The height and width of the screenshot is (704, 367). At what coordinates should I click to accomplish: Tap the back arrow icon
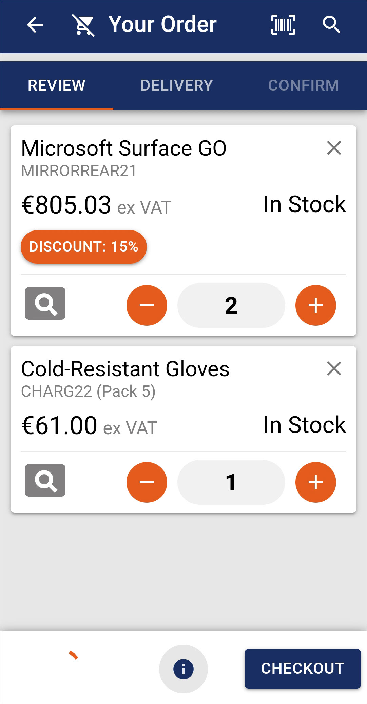[x=35, y=25]
